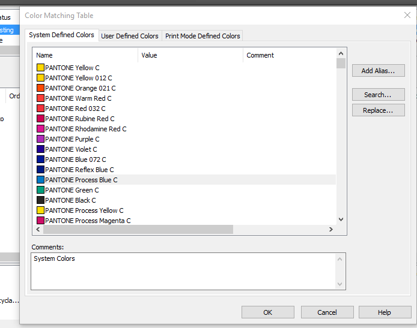Click the Comments box scroll down arrow
The width and height of the screenshot is (417, 328).
[339, 284]
